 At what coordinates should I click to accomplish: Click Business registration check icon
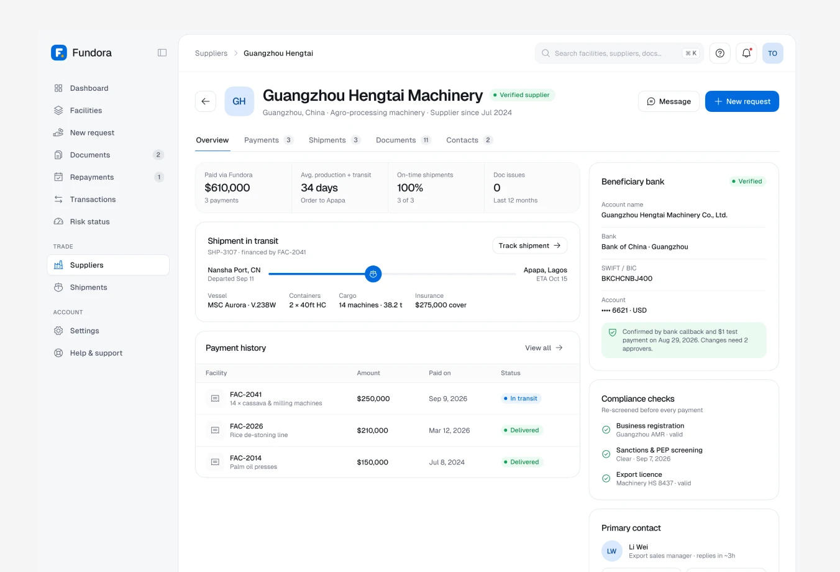(606, 430)
